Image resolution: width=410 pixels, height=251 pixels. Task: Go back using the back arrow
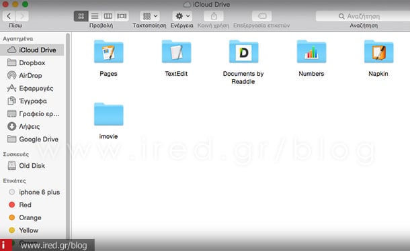coord(9,16)
